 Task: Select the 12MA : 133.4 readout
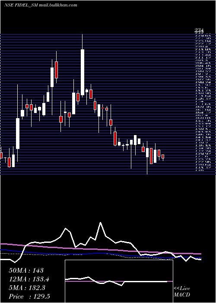coord(29,279)
